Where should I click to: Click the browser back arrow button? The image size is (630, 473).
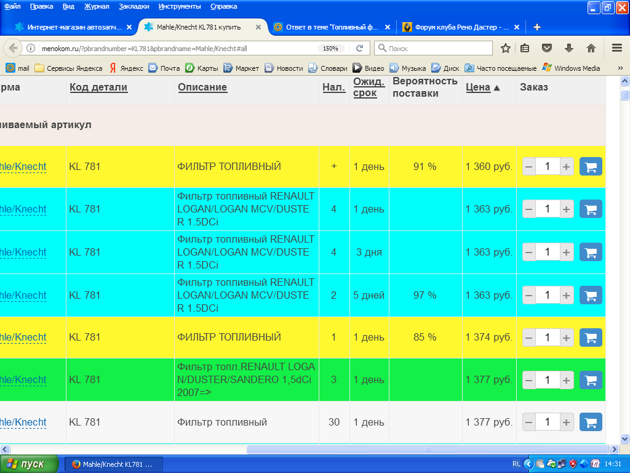click(13, 48)
